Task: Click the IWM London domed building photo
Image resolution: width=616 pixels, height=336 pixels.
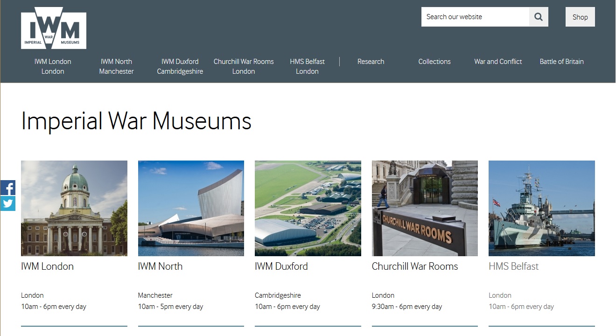Action: click(74, 208)
